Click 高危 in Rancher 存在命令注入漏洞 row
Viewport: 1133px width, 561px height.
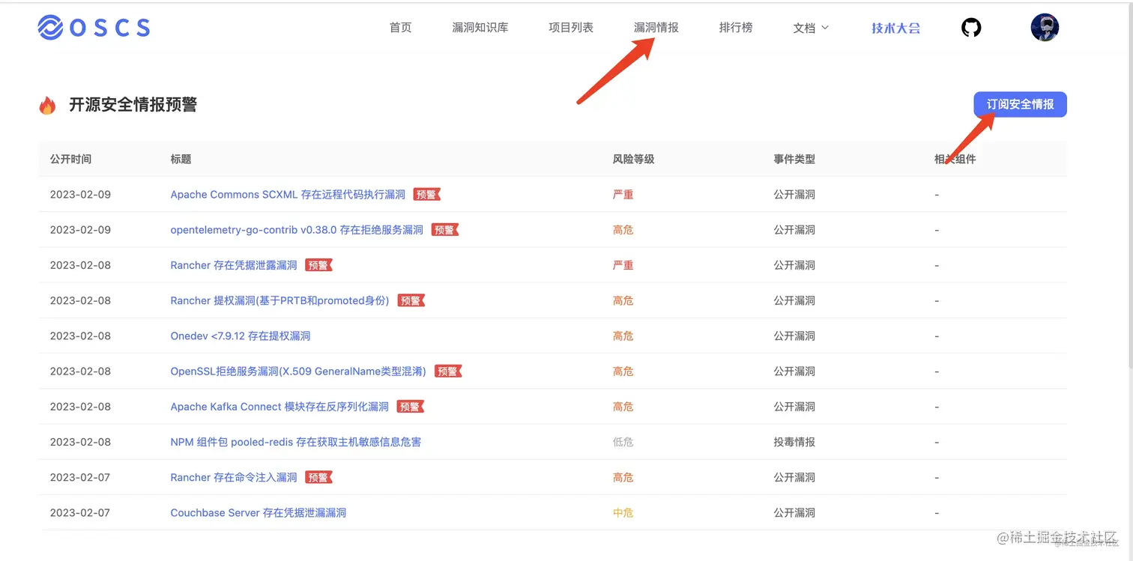tap(623, 477)
